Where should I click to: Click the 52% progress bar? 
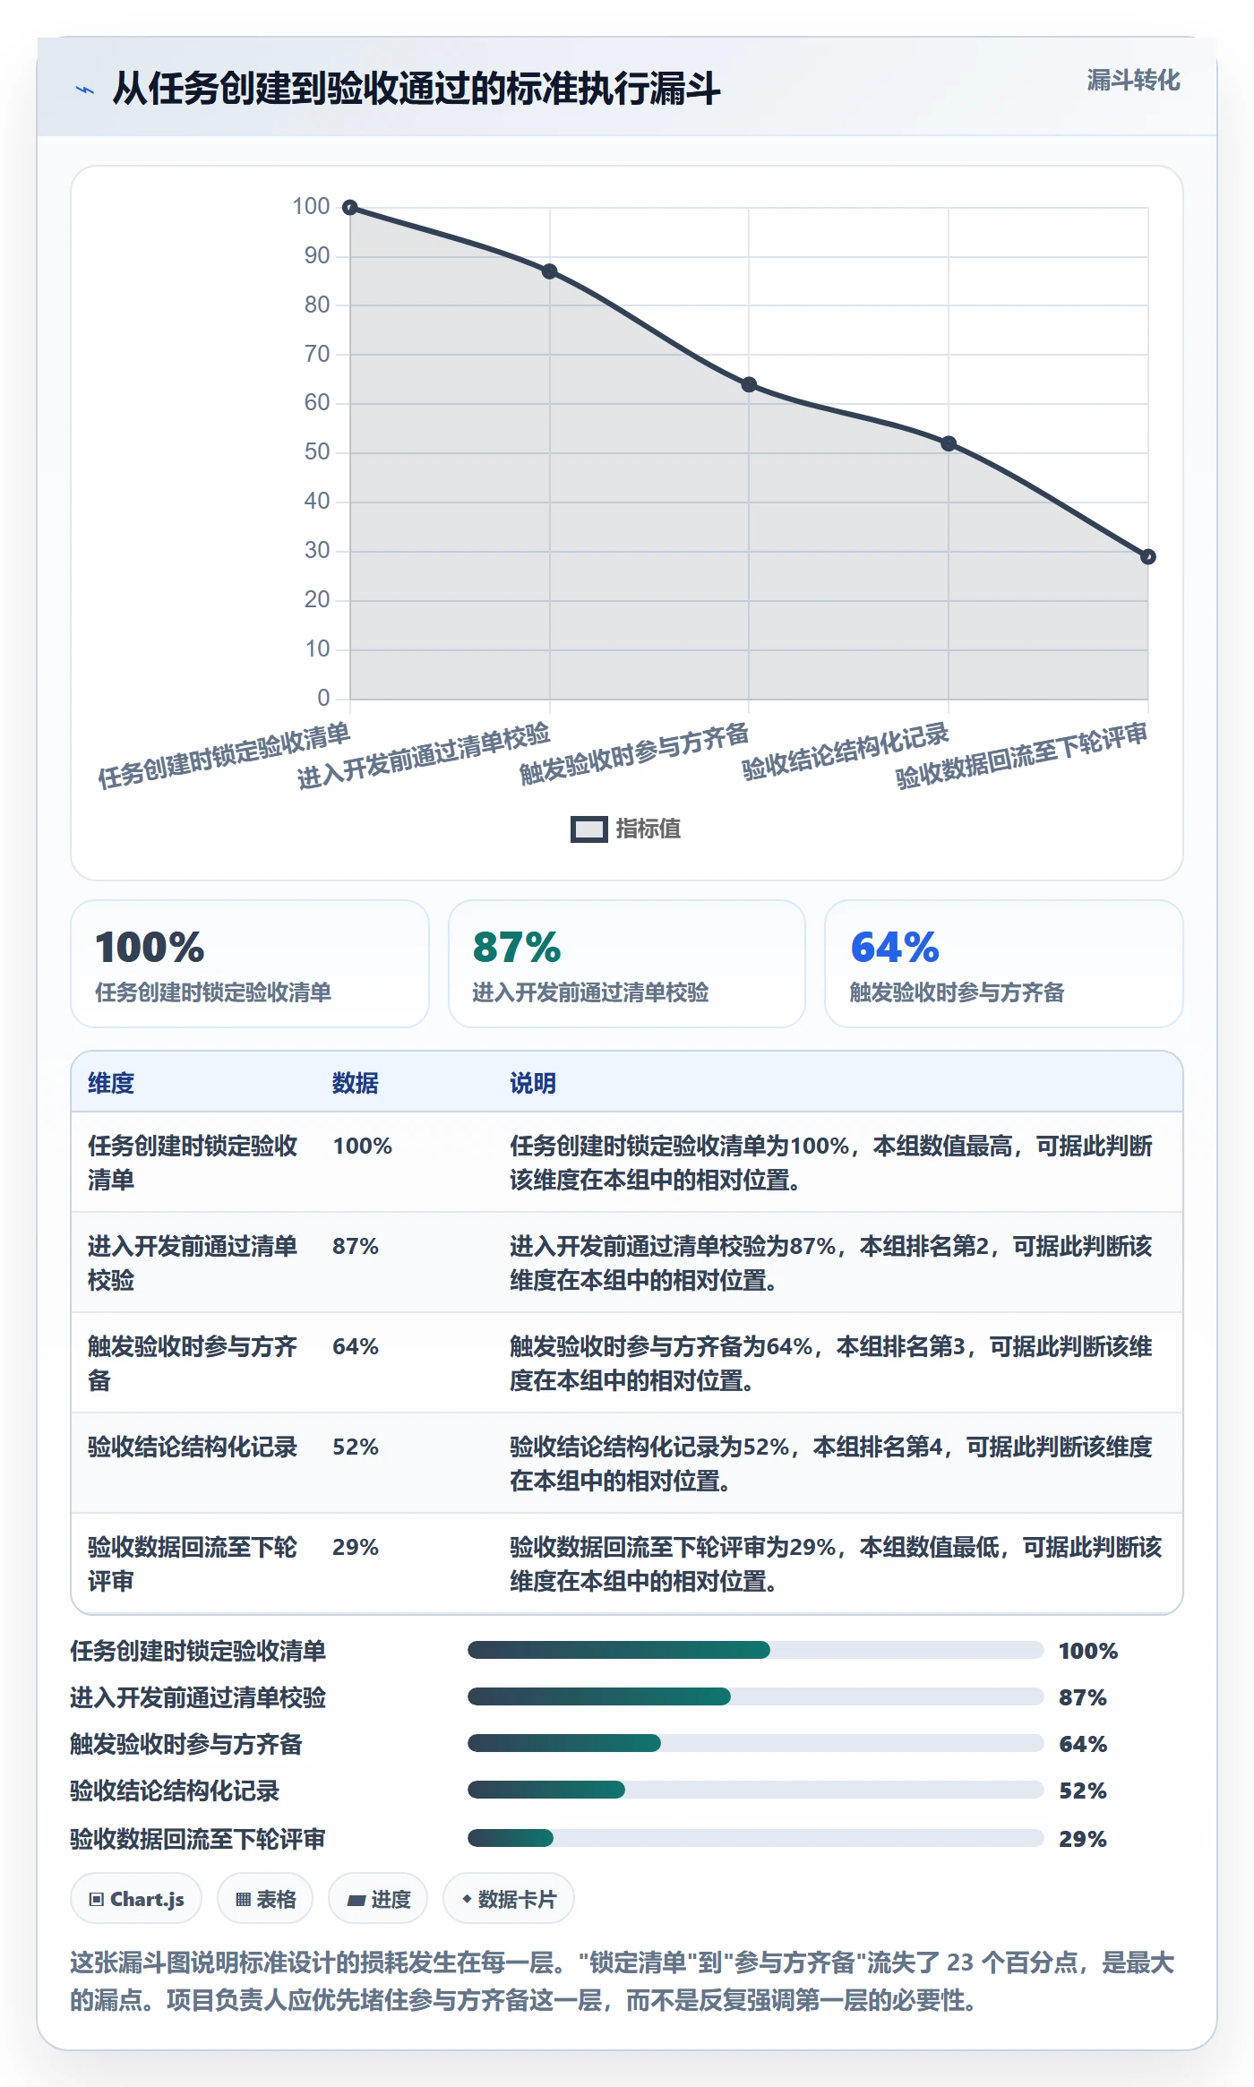click(x=756, y=1790)
